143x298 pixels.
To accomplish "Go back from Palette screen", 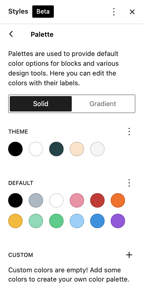I will tap(11, 34).
